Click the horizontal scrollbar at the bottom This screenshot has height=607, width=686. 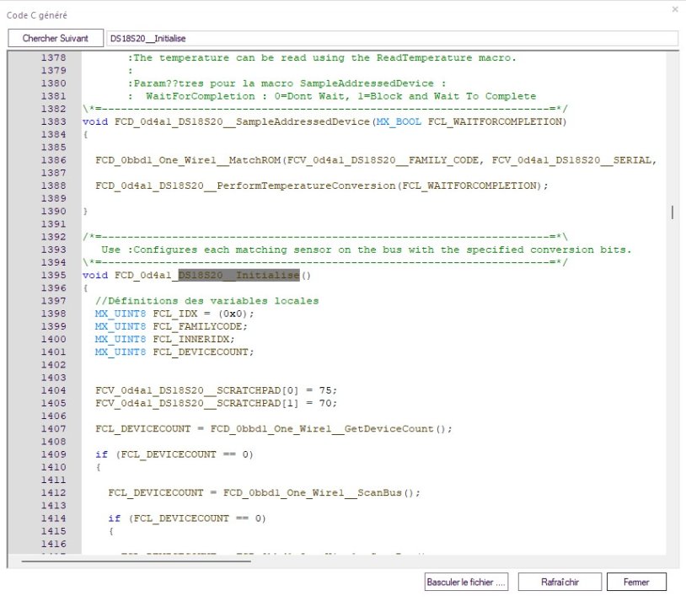tap(135, 560)
